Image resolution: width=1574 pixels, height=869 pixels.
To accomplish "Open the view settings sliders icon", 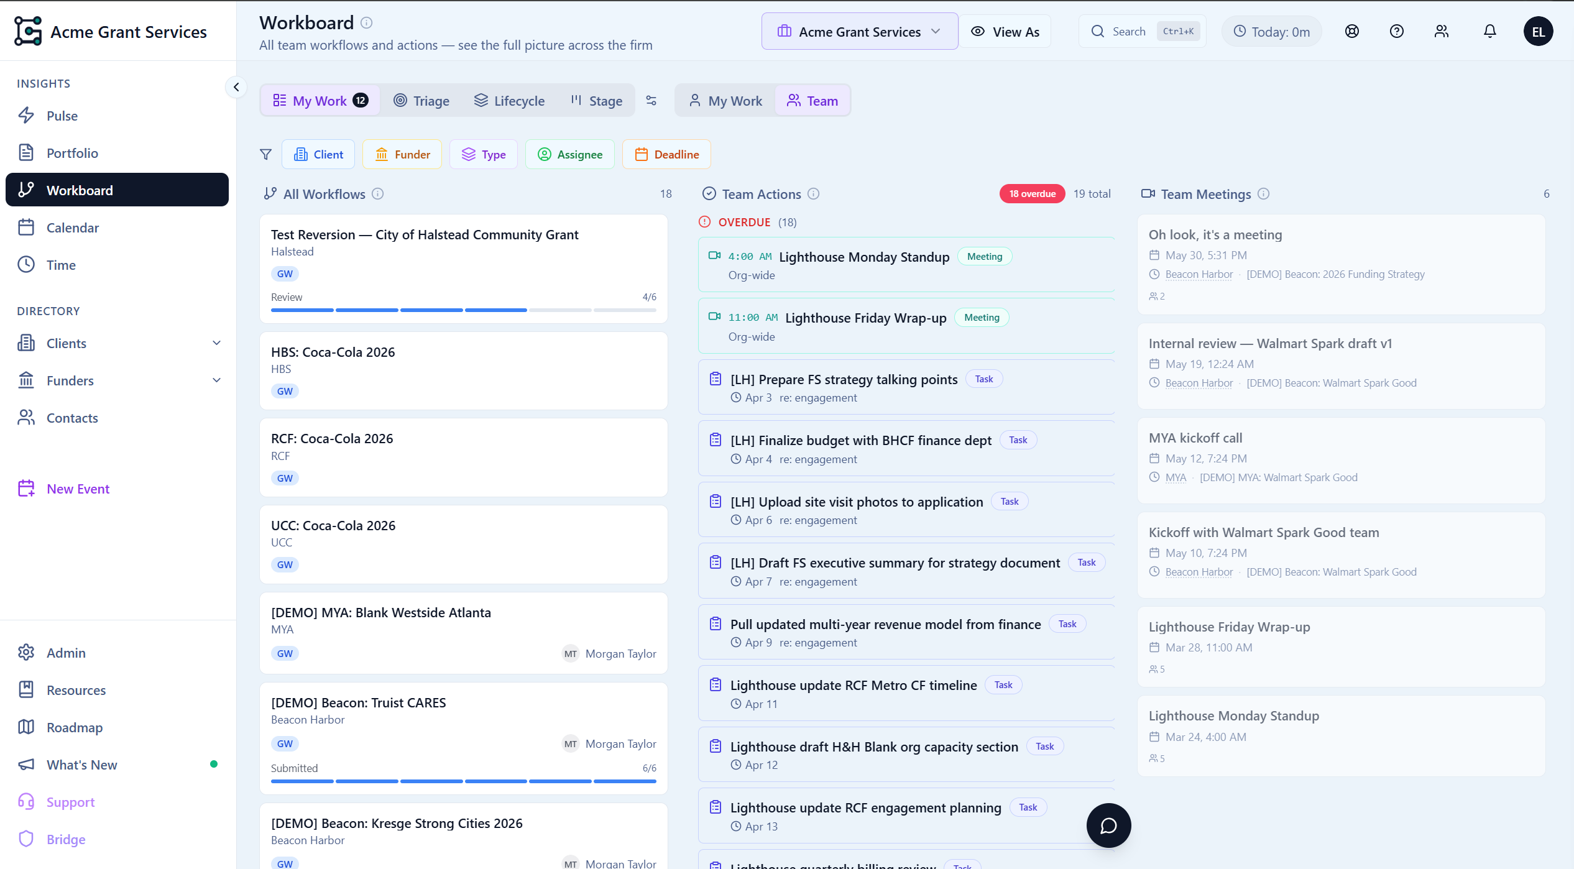I will pyautogui.click(x=651, y=101).
